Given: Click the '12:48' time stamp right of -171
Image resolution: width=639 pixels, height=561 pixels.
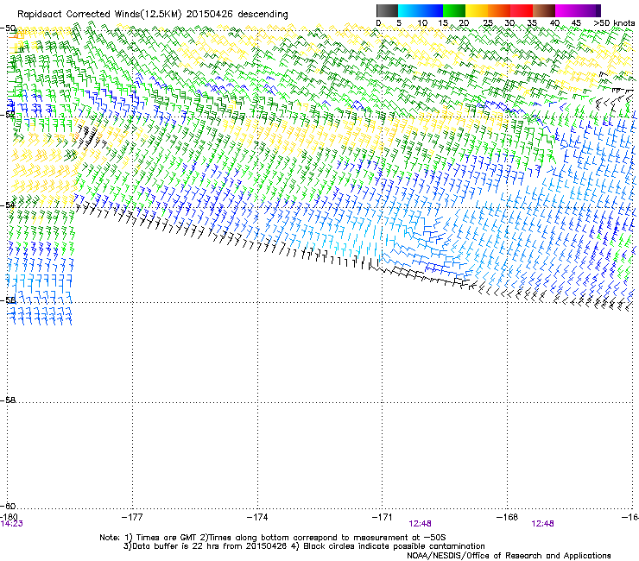Looking at the screenshot, I should tap(420, 524).
